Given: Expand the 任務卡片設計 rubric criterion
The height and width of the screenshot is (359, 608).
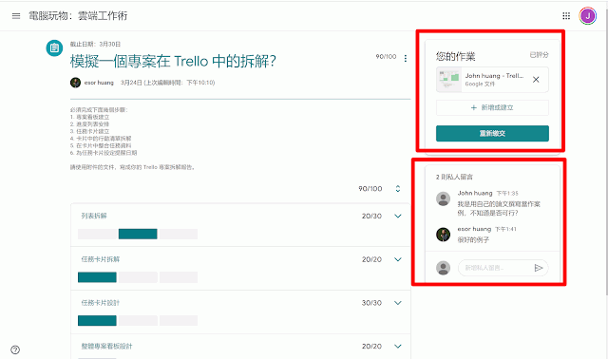Looking at the screenshot, I should tap(398, 303).
